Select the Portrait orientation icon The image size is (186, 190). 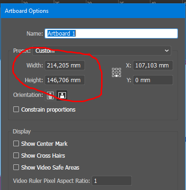click(x=50, y=95)
